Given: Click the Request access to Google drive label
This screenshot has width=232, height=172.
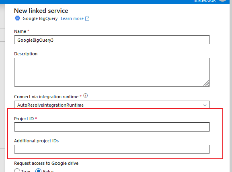Looking at the screenshot, I should [x=46, y=163].
